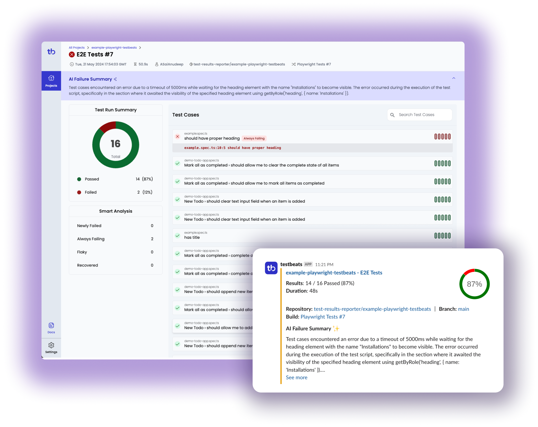Click the Flaky row in Smart Analysis
Viewport: 538px width, 427px height.
116,252
